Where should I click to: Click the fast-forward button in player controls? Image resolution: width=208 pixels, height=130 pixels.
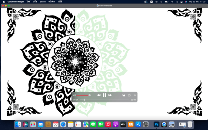click(110, 95)
